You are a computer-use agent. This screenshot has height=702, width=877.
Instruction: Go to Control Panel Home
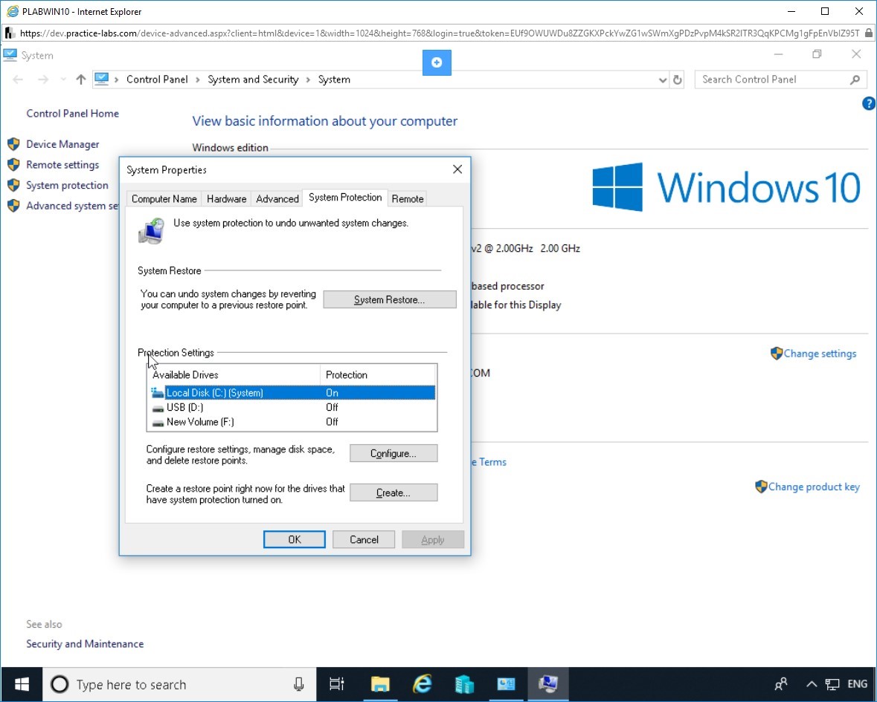[x=72, y=114]
